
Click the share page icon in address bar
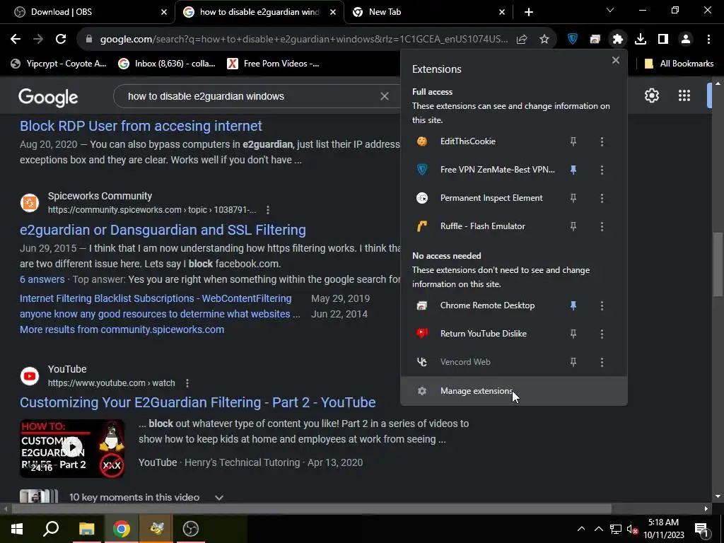coord(522,40)
